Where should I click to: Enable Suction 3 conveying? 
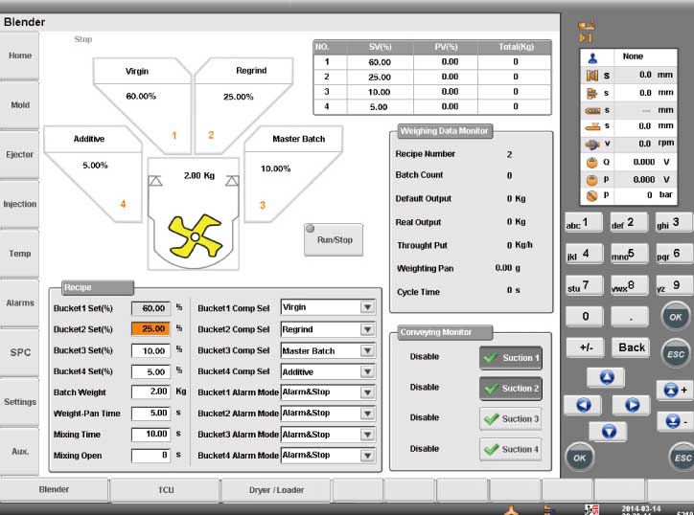pos(511,418)
